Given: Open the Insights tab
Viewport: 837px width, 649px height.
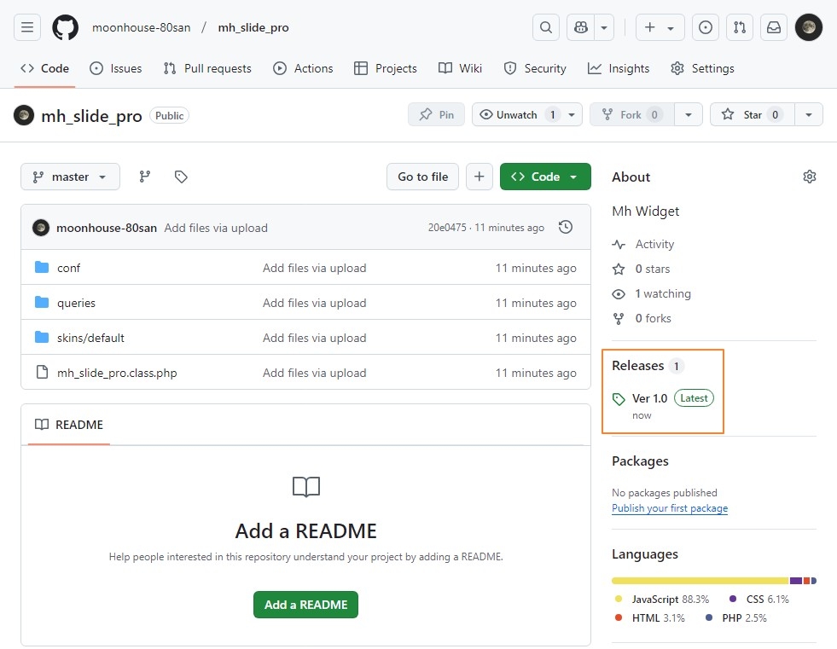Looking at the screenshot, I should click(619, 68).
